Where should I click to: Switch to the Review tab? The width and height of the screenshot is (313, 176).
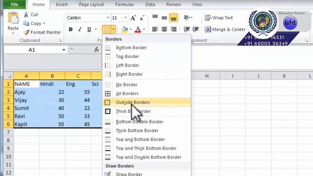coord(174,4)
